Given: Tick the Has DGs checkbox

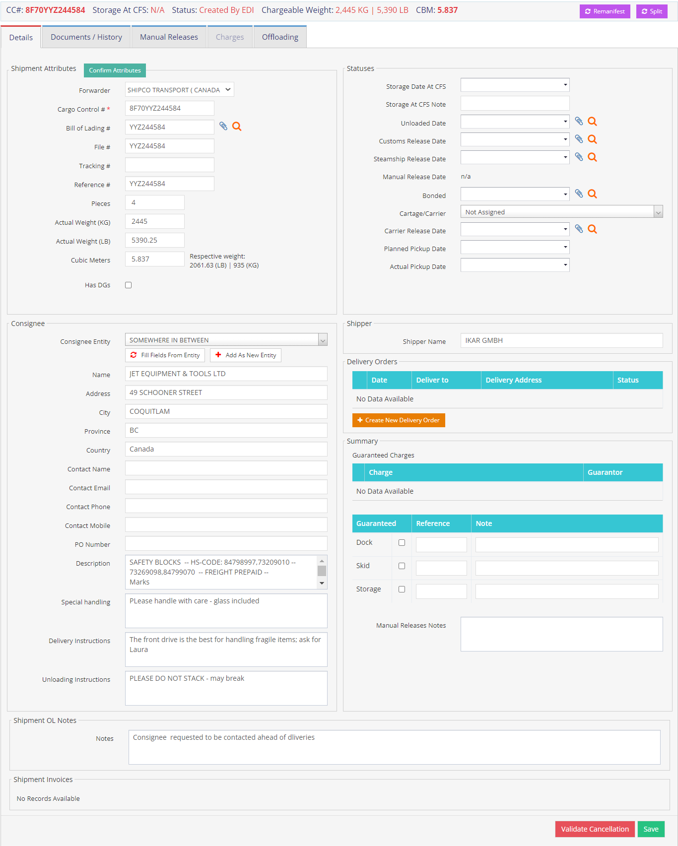Looking at the screenshot, I should [x=129, y=285].
